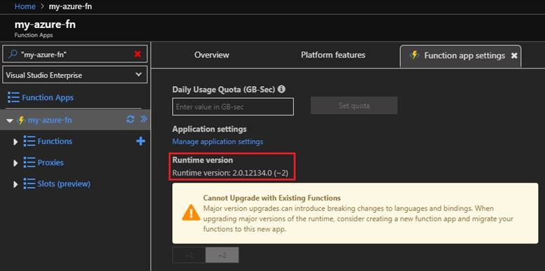Screen dimensions: 545x271
Task: Open the Visual Studio Enterprise subscription dropdown
Action: (x=75, y=75)
